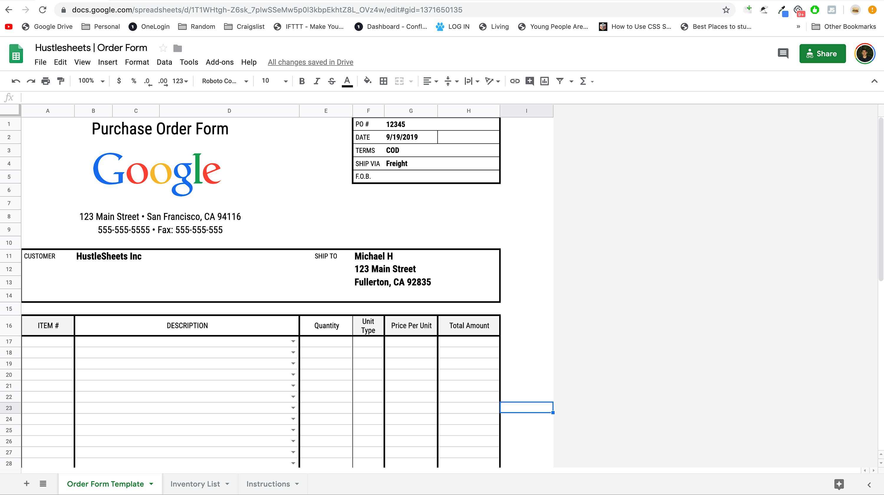Insert comment toolbar icon
Screen dimensions: 884x495
coord(530,81)
